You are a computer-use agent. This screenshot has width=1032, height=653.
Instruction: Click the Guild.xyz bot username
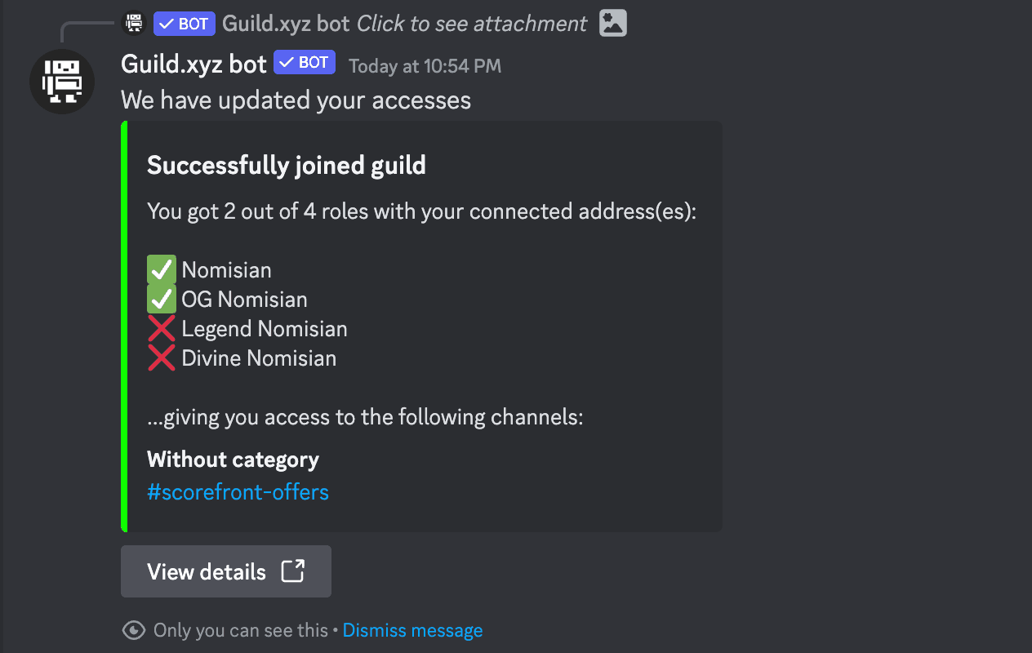point(193,63)
